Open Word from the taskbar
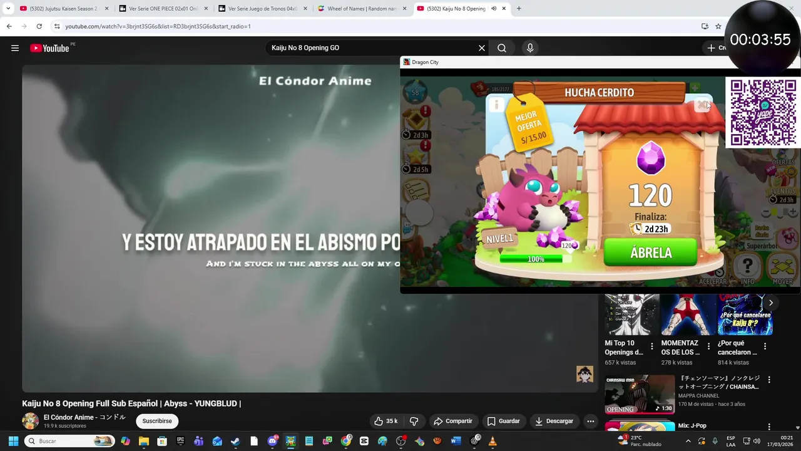 [456, 441]
